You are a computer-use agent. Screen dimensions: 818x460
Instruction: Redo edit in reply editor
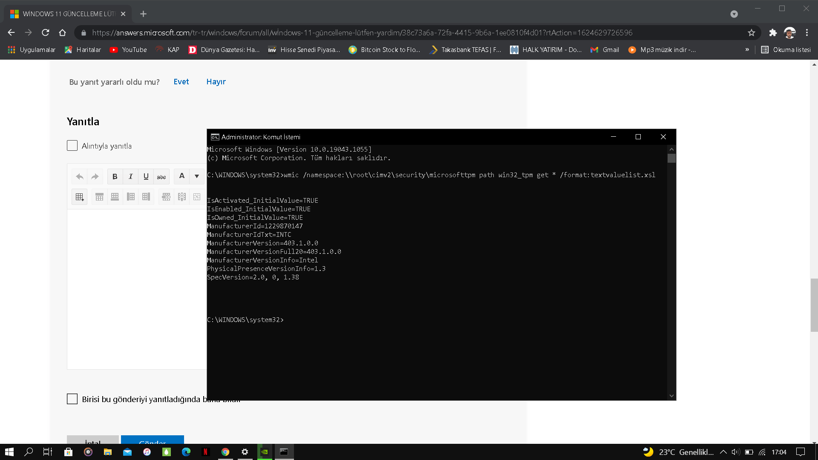[95, 176]
